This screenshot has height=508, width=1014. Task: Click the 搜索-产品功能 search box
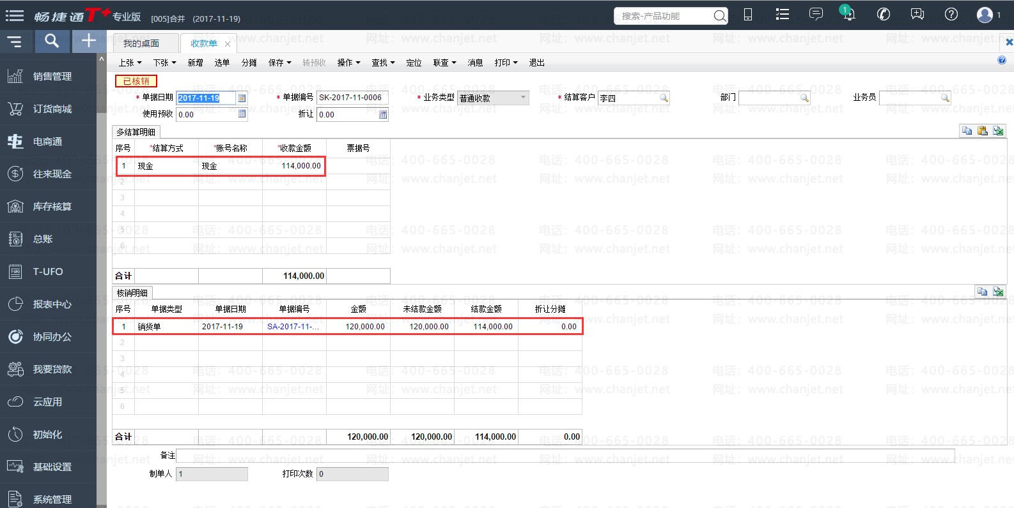tap(671, 16)
